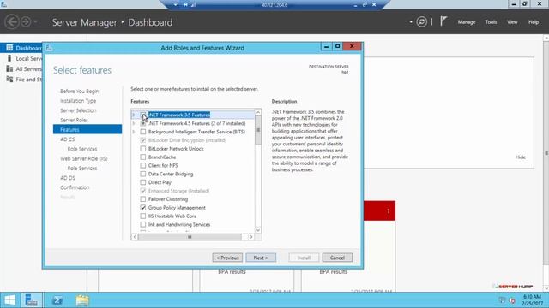Open File Explorer from the taskbar

(x=82, y=300)
